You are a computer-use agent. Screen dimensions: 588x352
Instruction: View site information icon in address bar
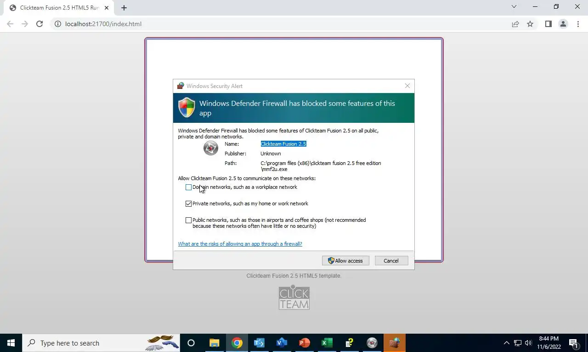pyautogui.click(x=58, y=24)
